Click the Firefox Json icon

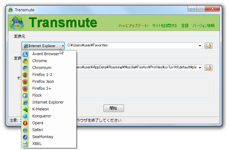coord(25,82)
